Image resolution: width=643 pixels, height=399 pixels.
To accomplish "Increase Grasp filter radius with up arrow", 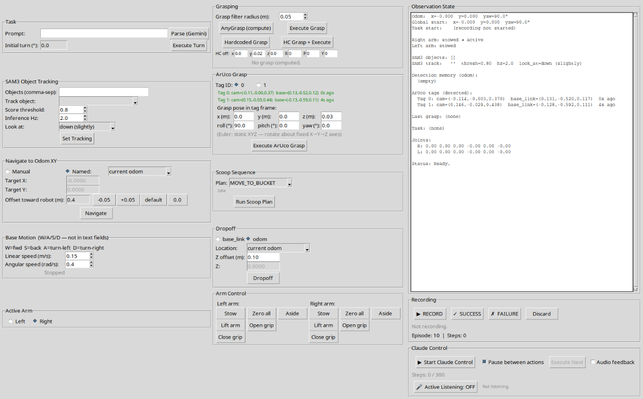I will 305,14.
